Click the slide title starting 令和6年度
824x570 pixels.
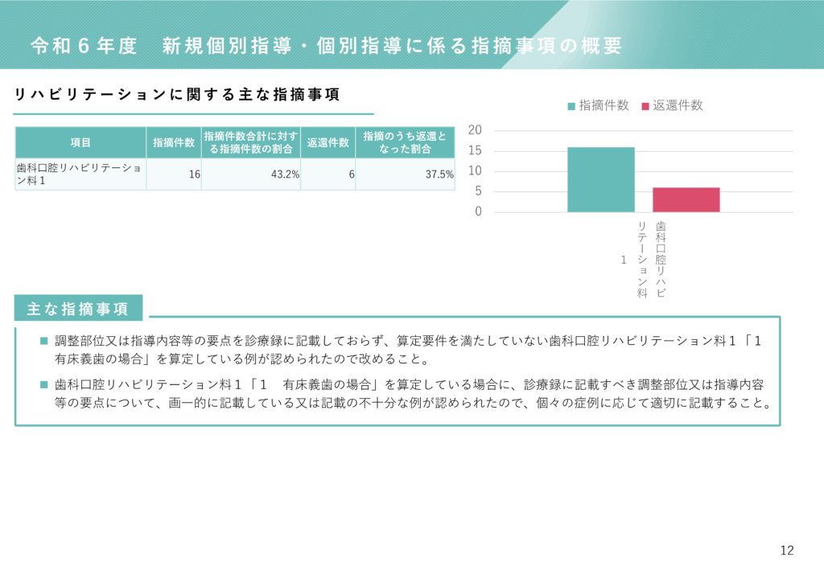tap(327, 46)
